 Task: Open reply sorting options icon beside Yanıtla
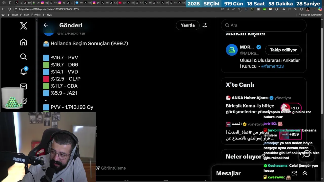[x=205, y=25]
